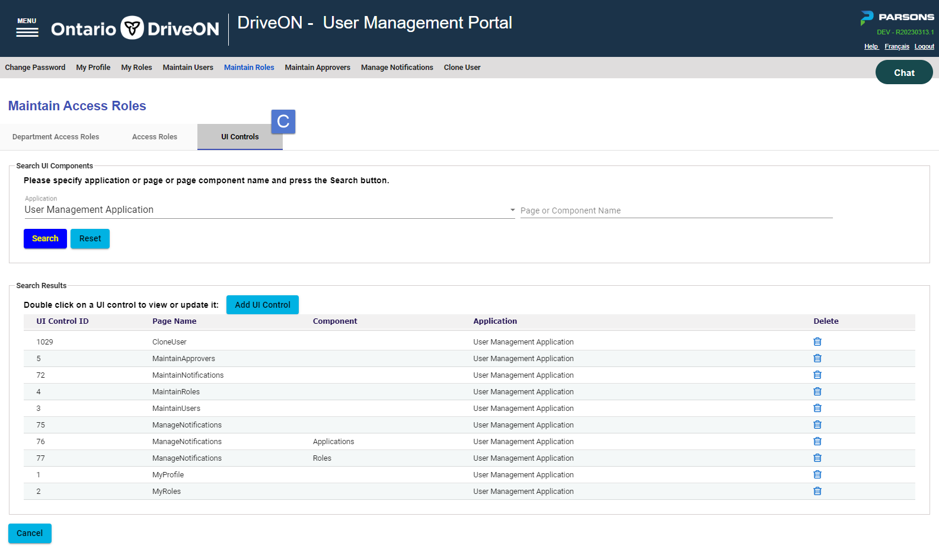
Task: Click the blue Search button
Action: pos(45,238)
